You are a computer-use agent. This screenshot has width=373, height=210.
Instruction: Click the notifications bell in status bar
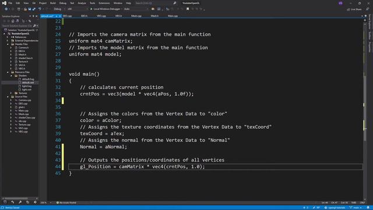pyautogui.click(x=368, y=208)
